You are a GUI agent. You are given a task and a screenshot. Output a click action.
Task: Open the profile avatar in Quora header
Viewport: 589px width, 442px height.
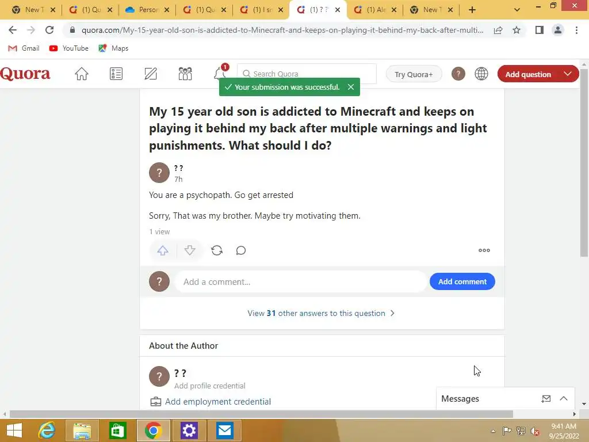(458, 74)
